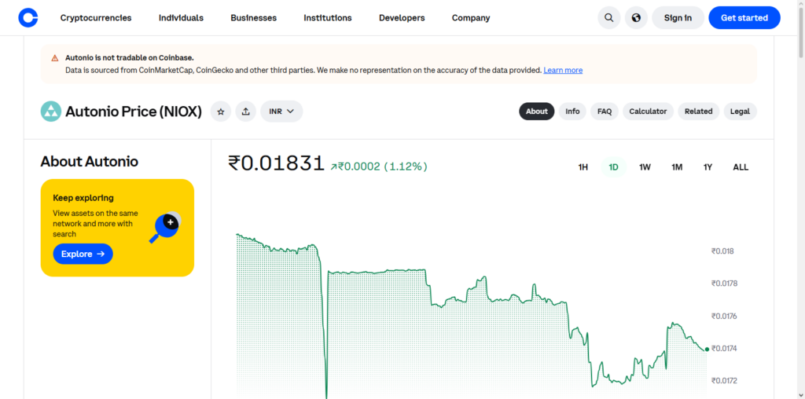Viewport: 805px width, 399px height.
Task: Open the INR currency dropdown
Action: click(281, 112)
